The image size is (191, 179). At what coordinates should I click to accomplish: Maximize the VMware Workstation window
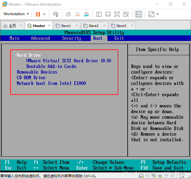pos(170,4)
